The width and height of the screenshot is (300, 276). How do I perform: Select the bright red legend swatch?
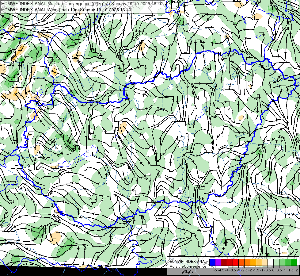236,263
